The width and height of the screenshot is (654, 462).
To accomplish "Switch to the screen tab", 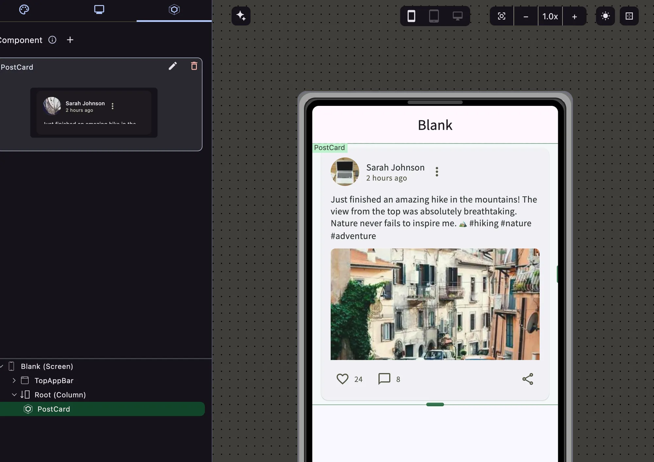I will pyautogui.click(x=99, y=9).
